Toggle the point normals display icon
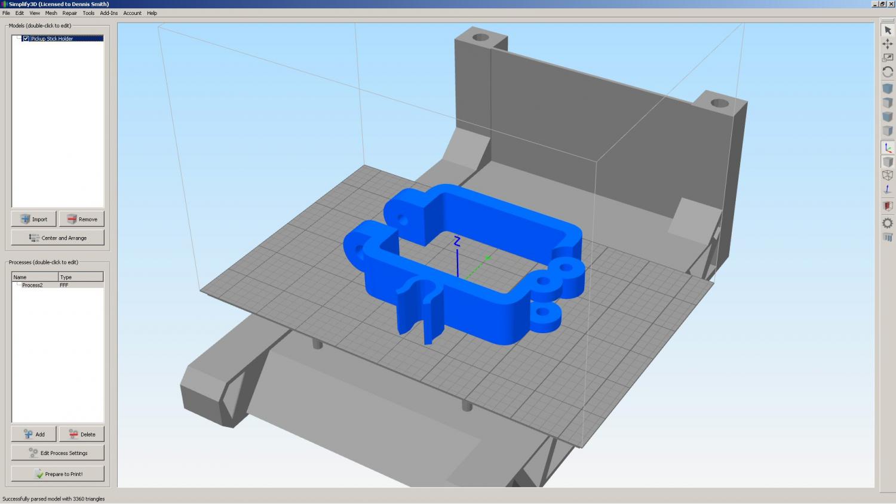Image resolution: width=896 pixels, height=504 pixels. tap(888, 189)
